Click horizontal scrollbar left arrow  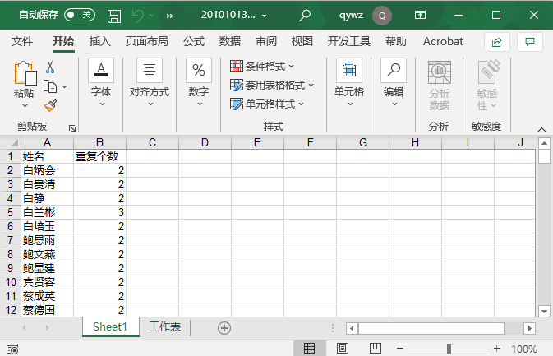coord(352,328)
